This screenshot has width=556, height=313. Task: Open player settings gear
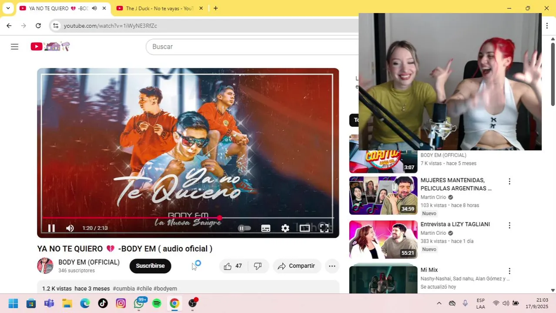(x=285, y=228)
